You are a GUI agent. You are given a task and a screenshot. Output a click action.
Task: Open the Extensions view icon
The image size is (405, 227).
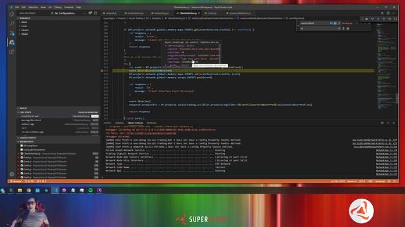point(12,52)
